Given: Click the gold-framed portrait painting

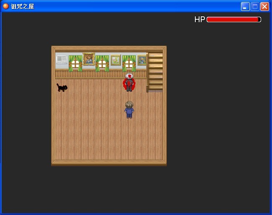Looking at the screenshot, I should point(89,59).
